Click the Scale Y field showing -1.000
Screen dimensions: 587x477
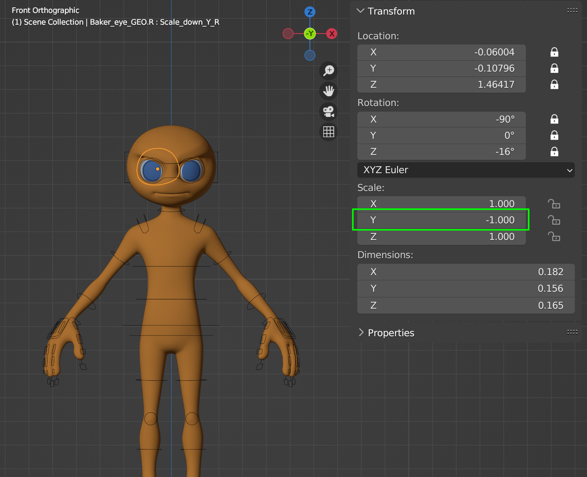tap(441, 220)
